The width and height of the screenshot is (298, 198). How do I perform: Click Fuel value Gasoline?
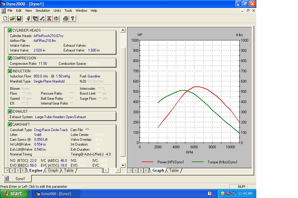(x=94, y=76)
